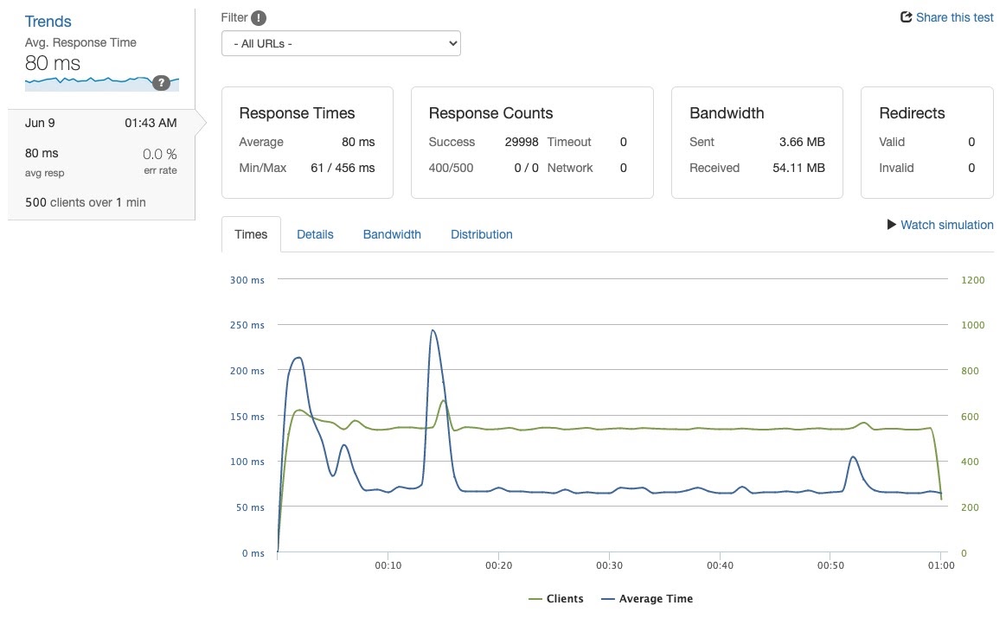This screenshot has width=1006, height=631.
Task: Click the Share this test link
Action: click(955, 17)
